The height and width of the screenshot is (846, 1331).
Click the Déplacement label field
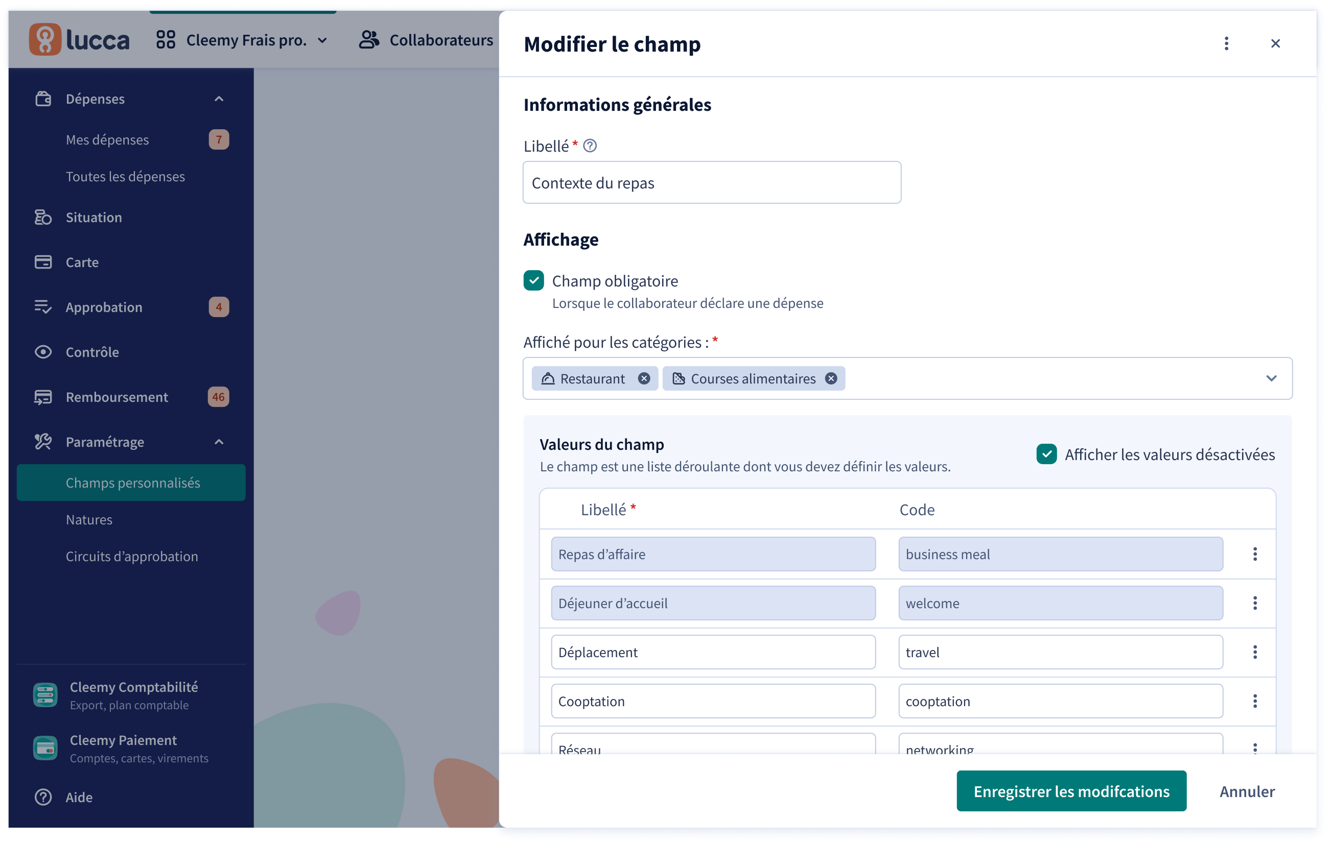click(x=713, y=652)
